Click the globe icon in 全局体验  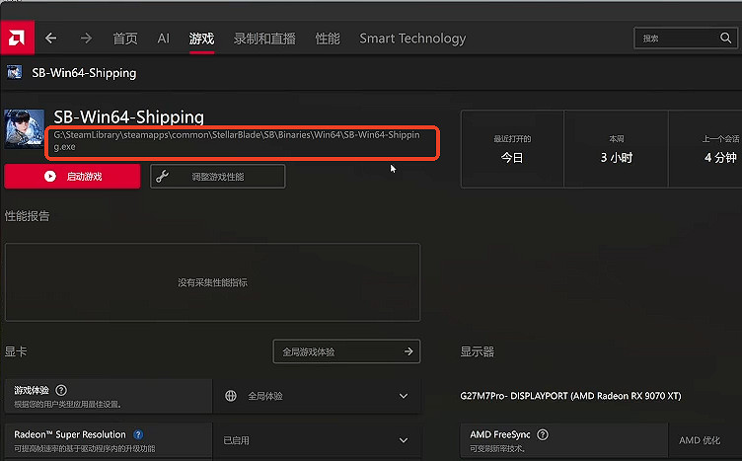pos(231,396)
